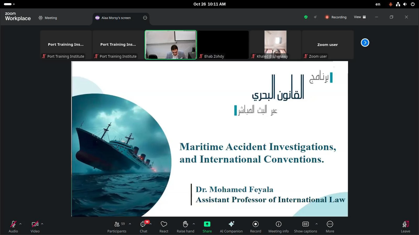Open the View layout dropdown
The width and height of the screenshot is (419, 235).
360,17
